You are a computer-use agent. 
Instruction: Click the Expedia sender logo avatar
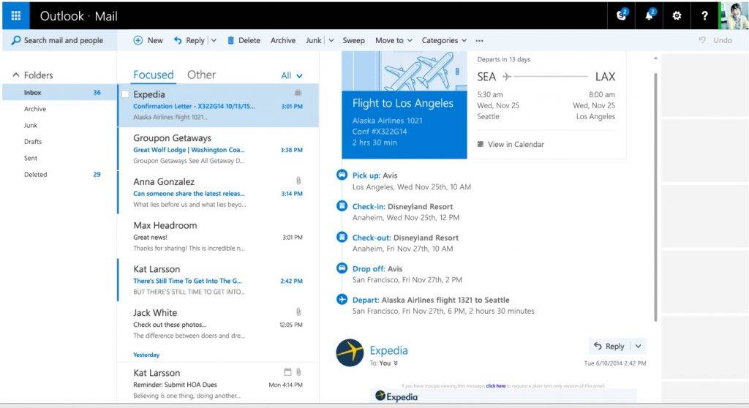pos(350,352)
